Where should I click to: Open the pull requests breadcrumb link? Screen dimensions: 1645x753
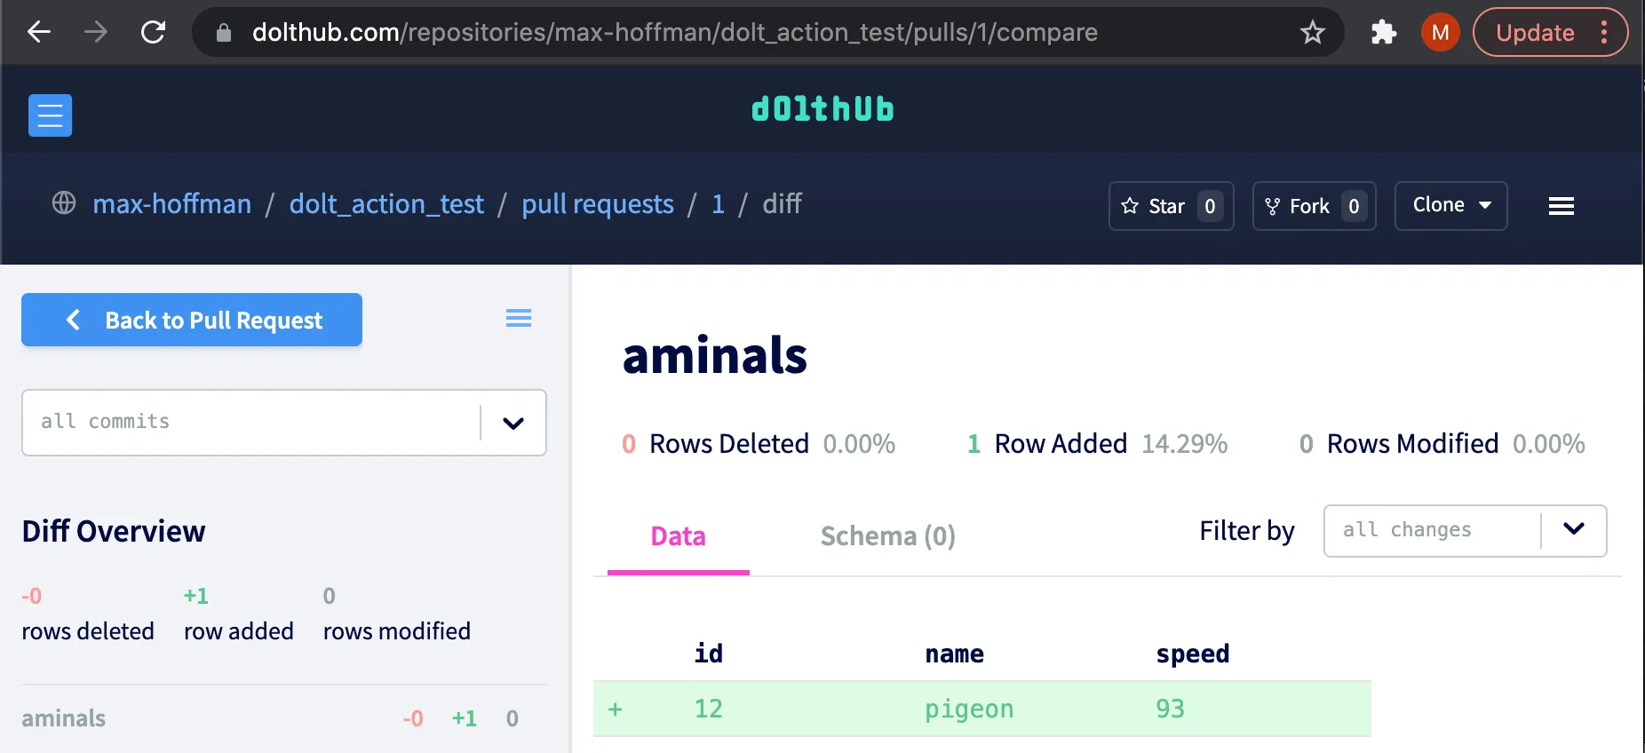[x=597, y=204]
